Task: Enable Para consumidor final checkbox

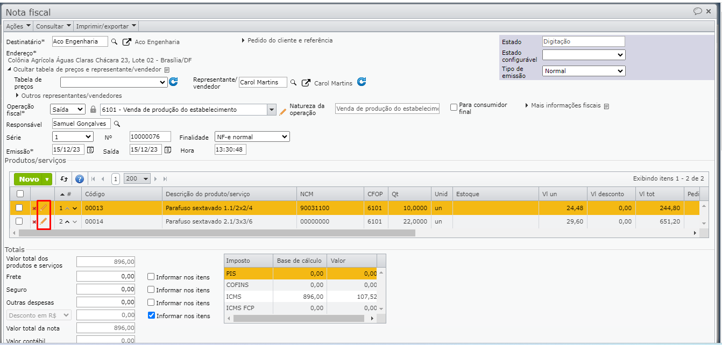Action: click(454, 107)
